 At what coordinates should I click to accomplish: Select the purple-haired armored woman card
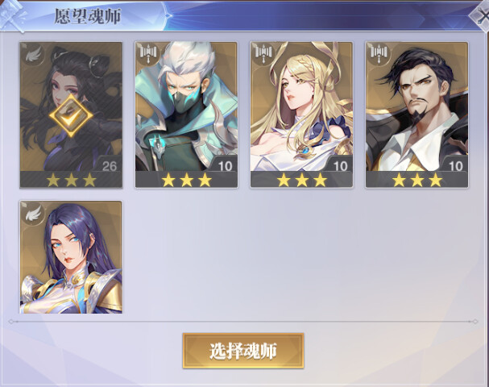click(71, 257)
